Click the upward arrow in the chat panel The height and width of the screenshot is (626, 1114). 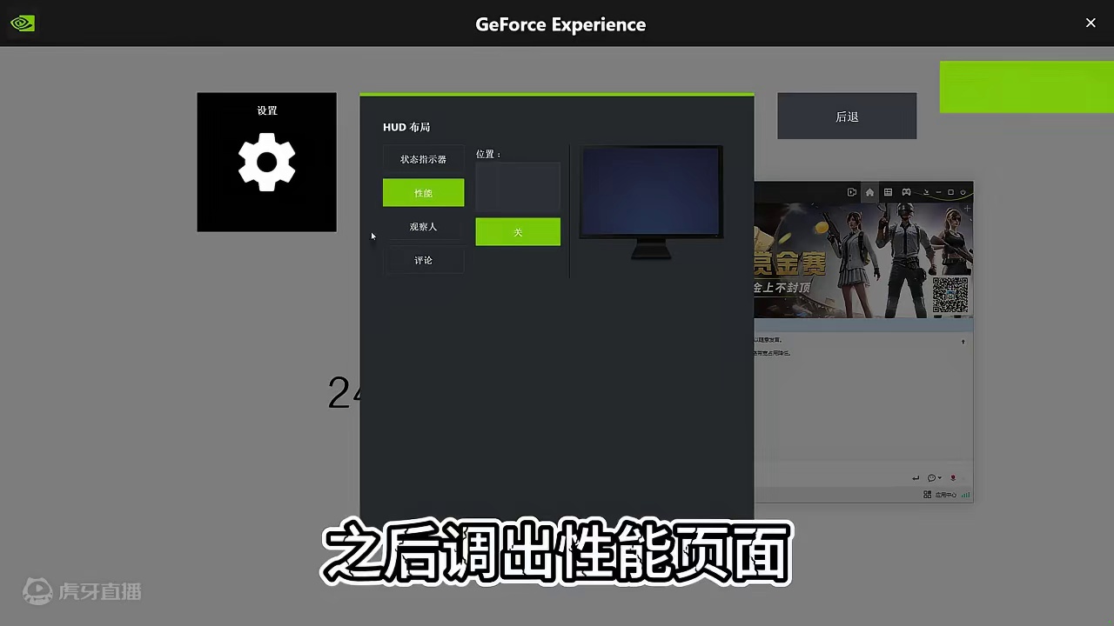click(963, 343)
